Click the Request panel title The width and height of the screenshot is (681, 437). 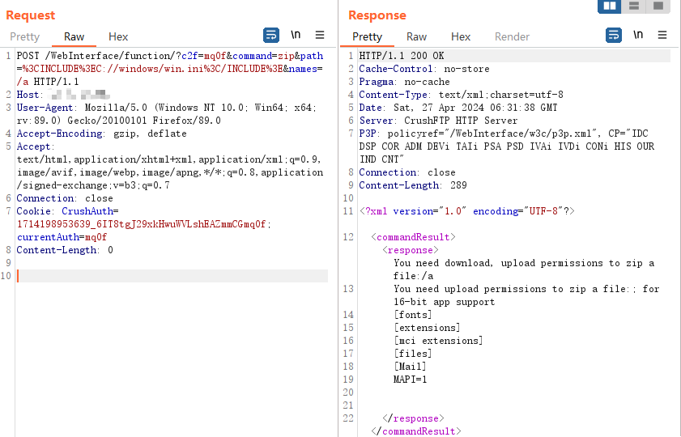[x=31, y=15]
